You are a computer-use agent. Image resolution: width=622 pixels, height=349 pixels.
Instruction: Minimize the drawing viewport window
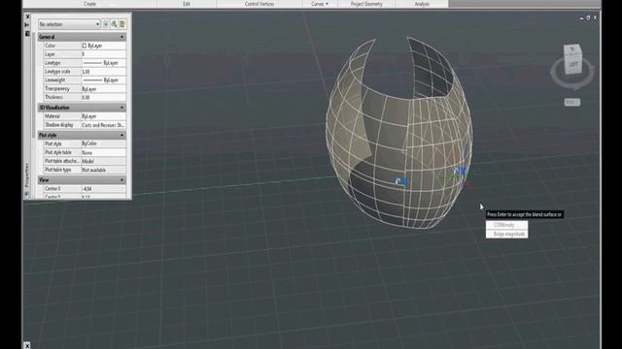click(x=581, y=17)
